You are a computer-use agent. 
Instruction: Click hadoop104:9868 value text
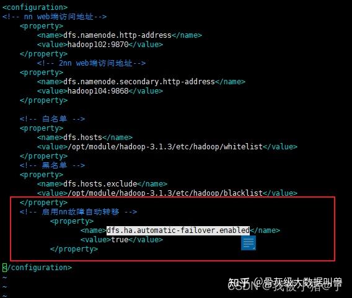(x=98, y=91)
